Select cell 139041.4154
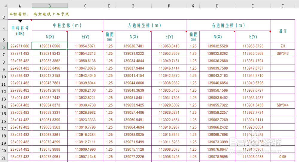Viewport: 299px width, 162px height. (134, 75)
